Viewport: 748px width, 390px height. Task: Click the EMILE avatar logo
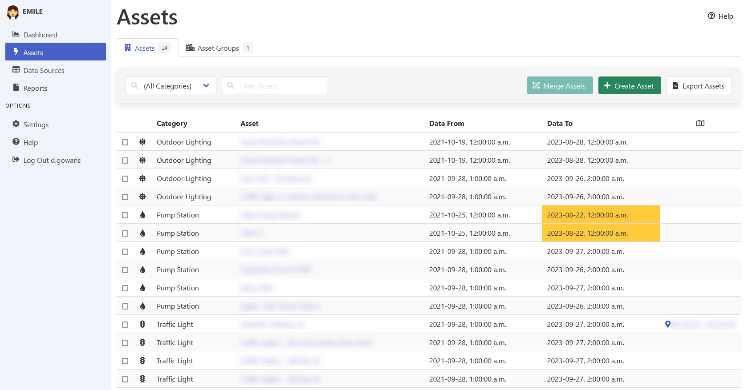pos(13,12)
